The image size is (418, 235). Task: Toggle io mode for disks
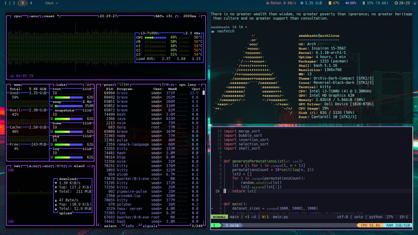pos(87,85)
